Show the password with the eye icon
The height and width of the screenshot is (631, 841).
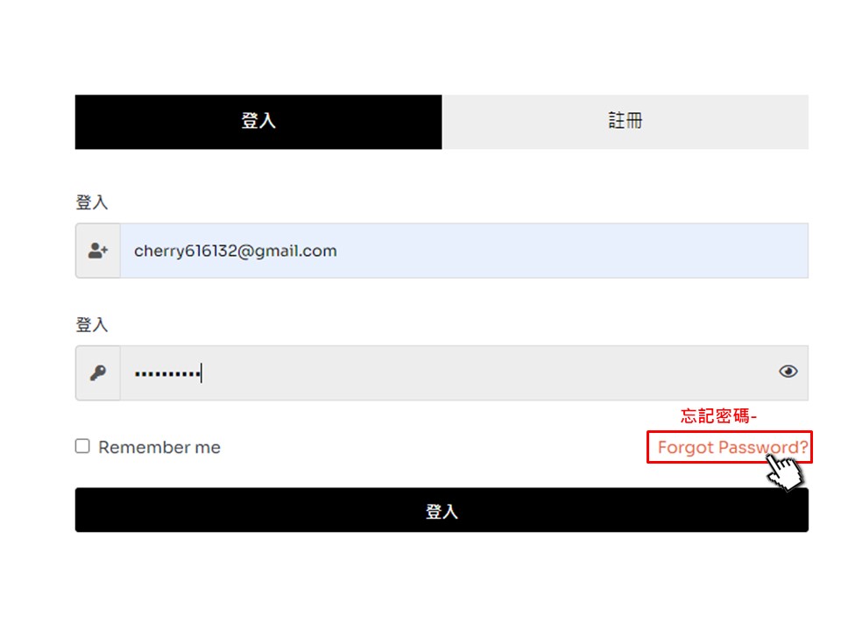click(x=788, y=372)
